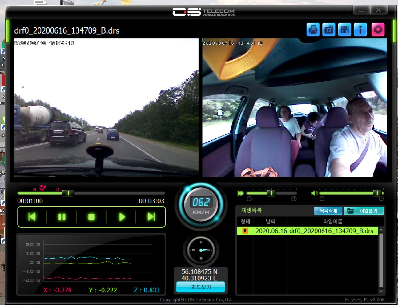This screenshot has height=305, width=398.
Task: Skip to the previous file
Action: tap(32, 217)
